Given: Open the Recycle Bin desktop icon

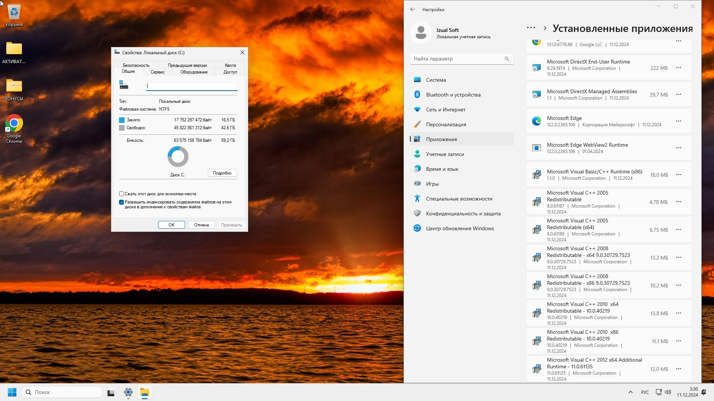Looking at the screenshot, I should [14, 13].
